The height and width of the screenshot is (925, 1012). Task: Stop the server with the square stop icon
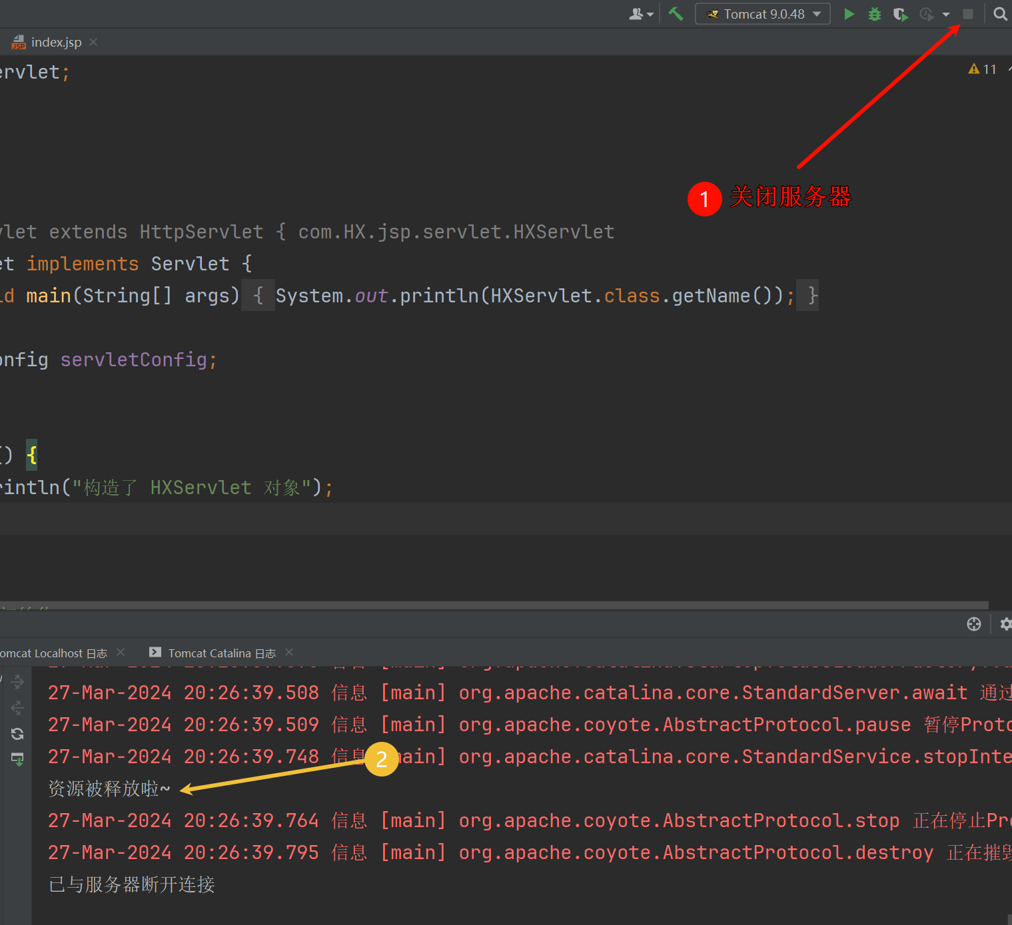coord(968,14)
